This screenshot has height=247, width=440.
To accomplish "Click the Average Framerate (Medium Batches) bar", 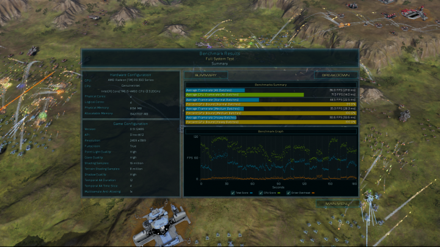I will point(215,109).
